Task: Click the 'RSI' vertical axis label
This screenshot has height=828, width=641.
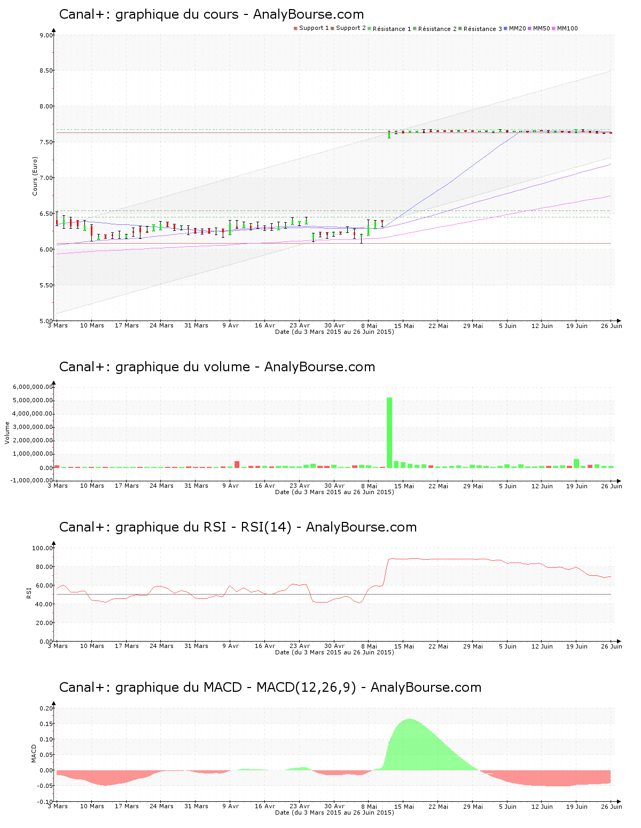Action: pos(29,592)
